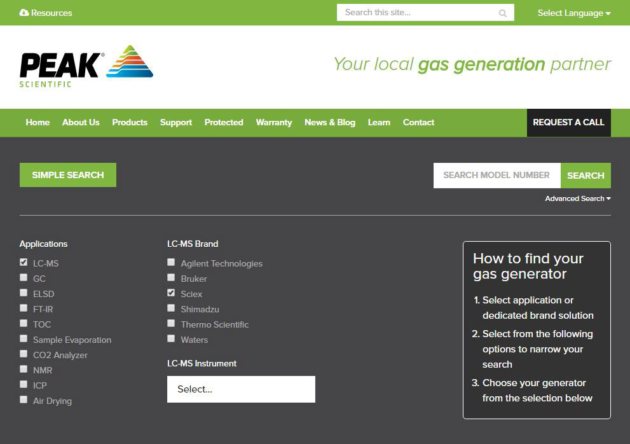Open the News & Blog menu
This screenshot has height=444, width=630.
pyautogui.click(x=330, y=122)
